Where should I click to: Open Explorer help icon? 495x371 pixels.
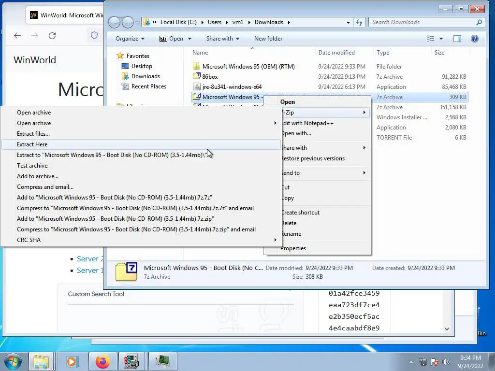coord(475,39)
